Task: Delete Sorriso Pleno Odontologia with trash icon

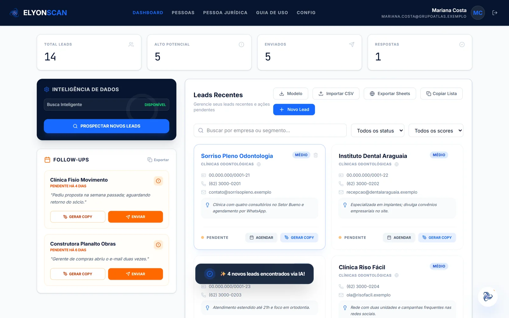Action: [316, 155]
